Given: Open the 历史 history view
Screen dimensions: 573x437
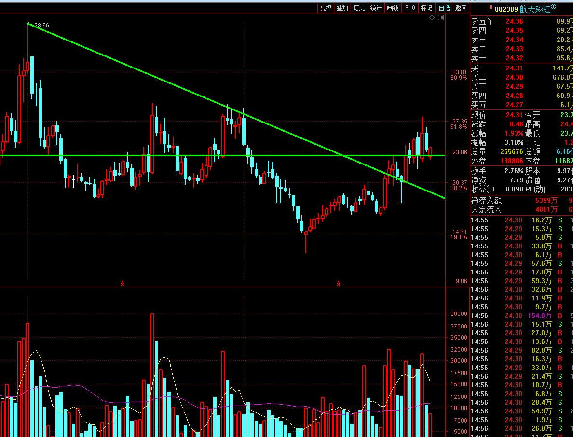Looking at the screenshot, I should (x=359, y=8).
